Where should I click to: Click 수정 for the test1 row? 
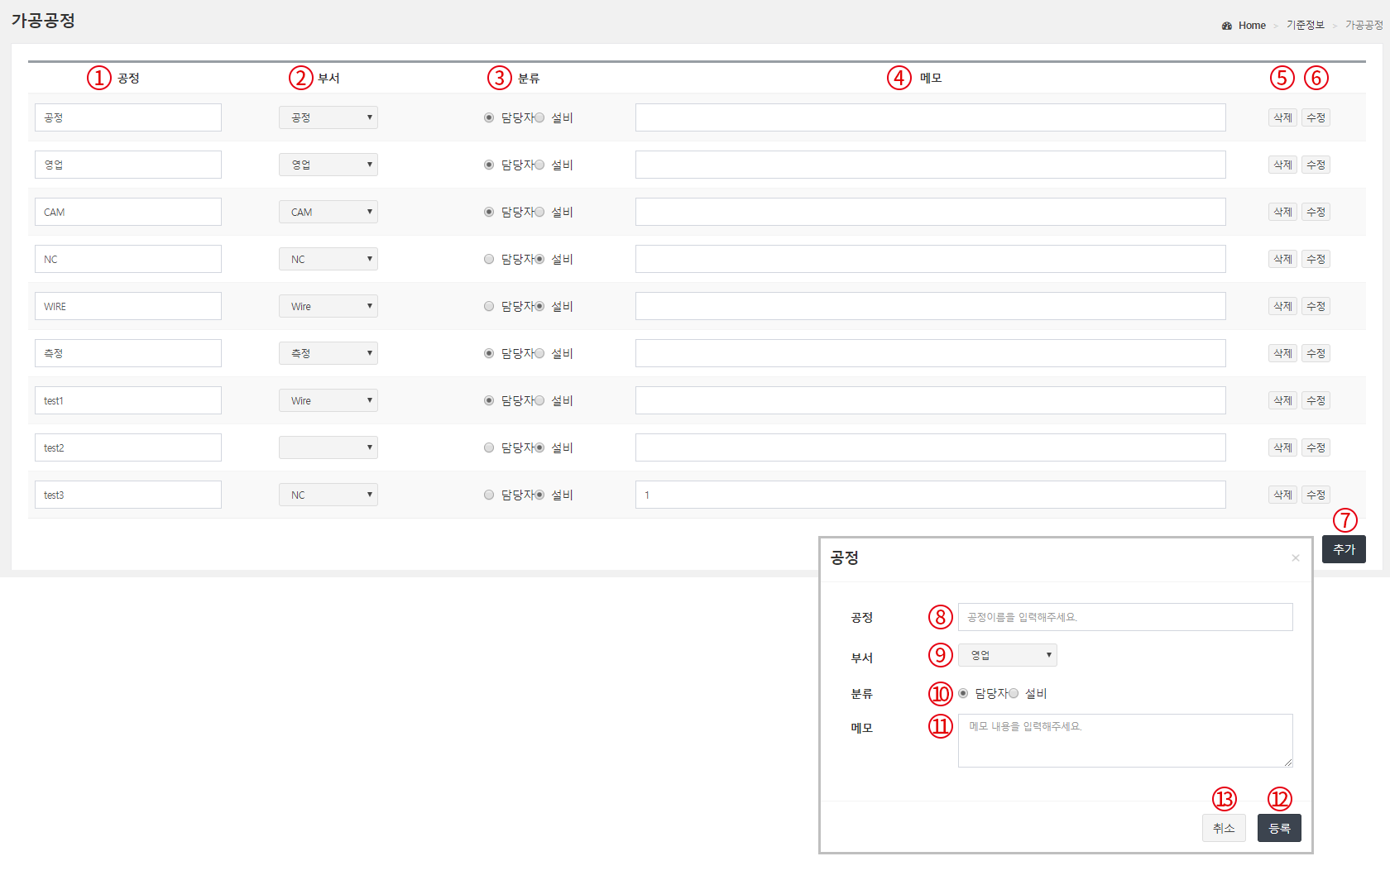pyautogui.click(x=1316, y=401)
